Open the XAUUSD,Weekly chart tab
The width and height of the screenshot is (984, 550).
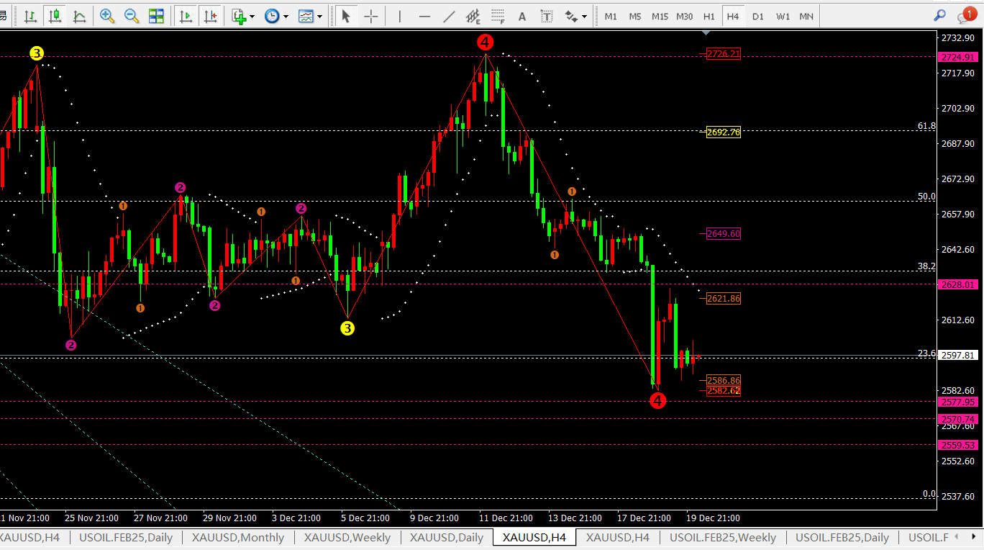click(347, 537)
